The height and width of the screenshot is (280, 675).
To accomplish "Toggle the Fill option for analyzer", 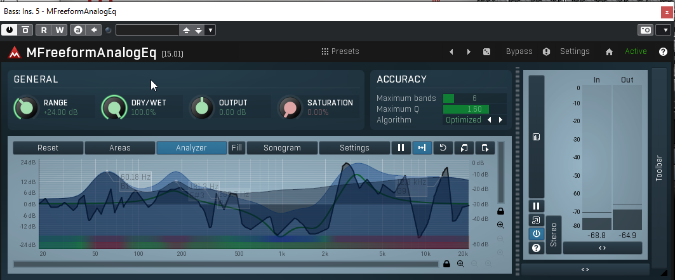I will tap(237, 148).
